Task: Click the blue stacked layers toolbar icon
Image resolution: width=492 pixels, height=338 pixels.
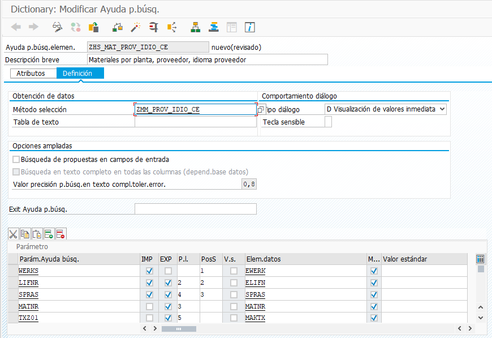Action: (214, 27)
